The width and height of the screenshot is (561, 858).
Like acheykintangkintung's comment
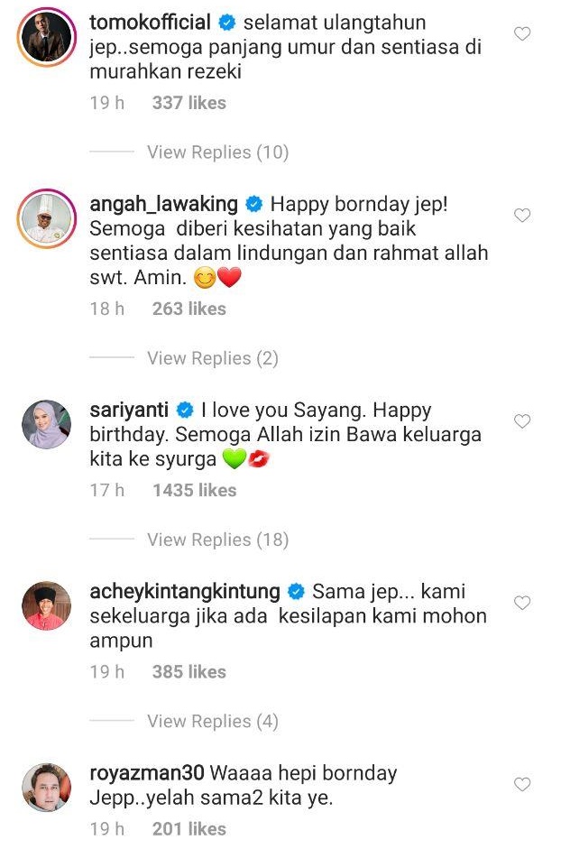click(x=522, y=603)
